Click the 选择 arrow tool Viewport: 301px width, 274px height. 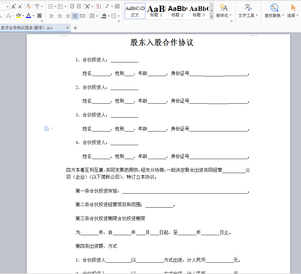tap(293, 11)
